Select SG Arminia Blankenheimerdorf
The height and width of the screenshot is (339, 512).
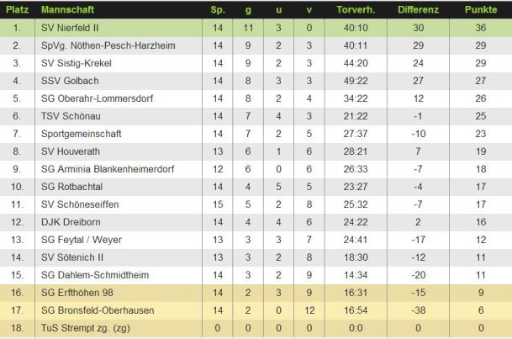pyautogui.click(x=108, y=169)
